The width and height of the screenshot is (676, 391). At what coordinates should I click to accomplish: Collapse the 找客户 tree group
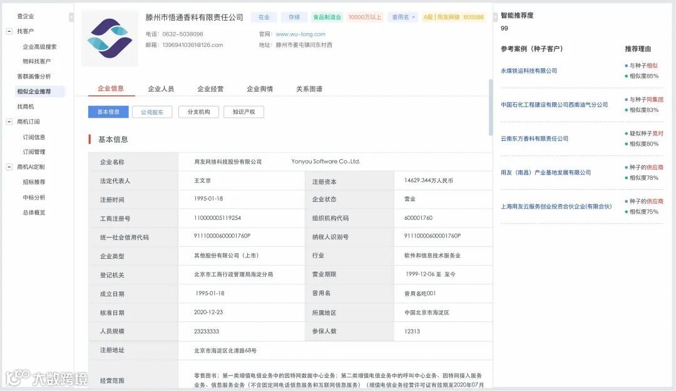[x=9, y=31]
